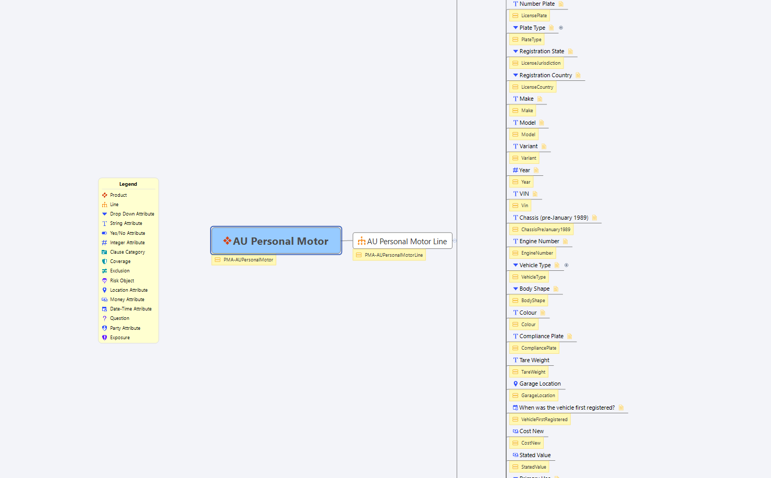Click the note icon next to Compliance Plate
This screenshot has height=478, width=771.
(x=569, y=337)
